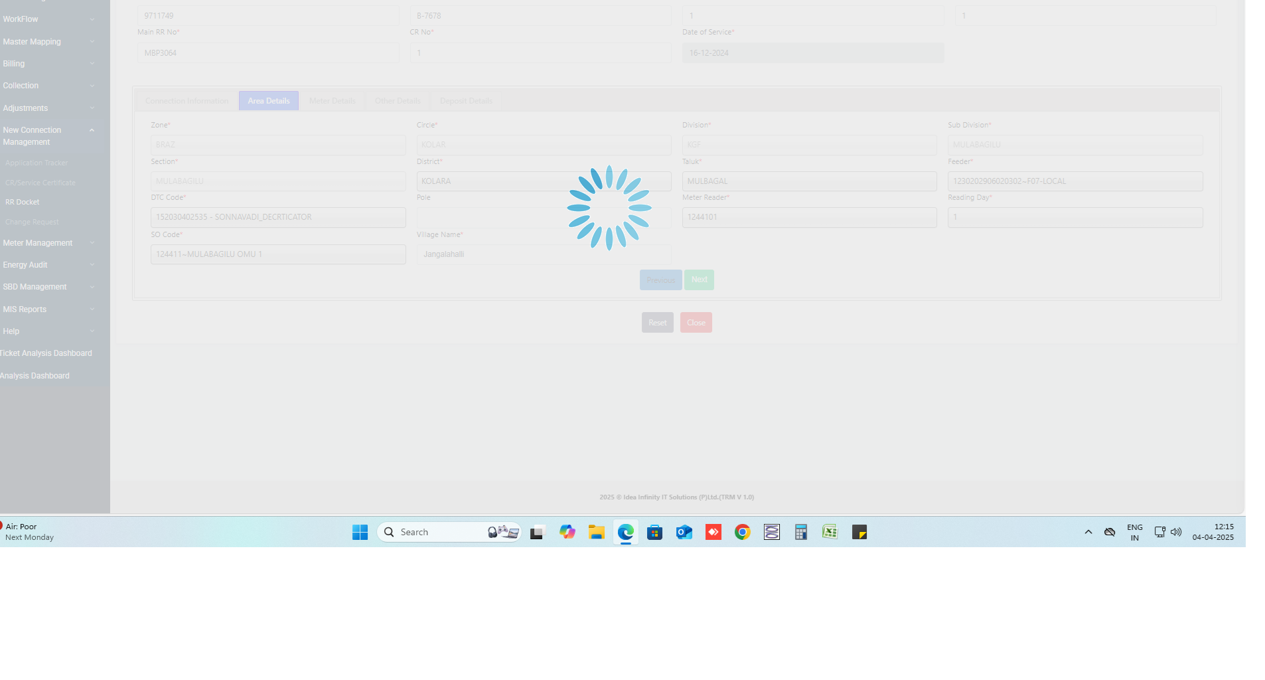Open Microsoft Store from the taskbar
Viewport: 1265px width, 680px height.
pyautogui.click(x=654, y=532)
